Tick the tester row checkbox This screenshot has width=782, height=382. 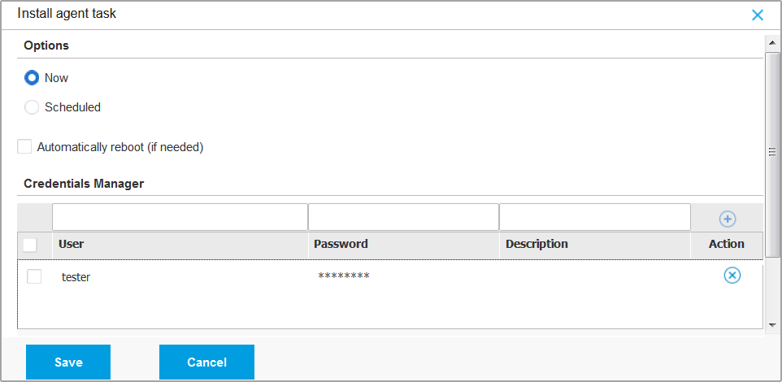[34, 276]
